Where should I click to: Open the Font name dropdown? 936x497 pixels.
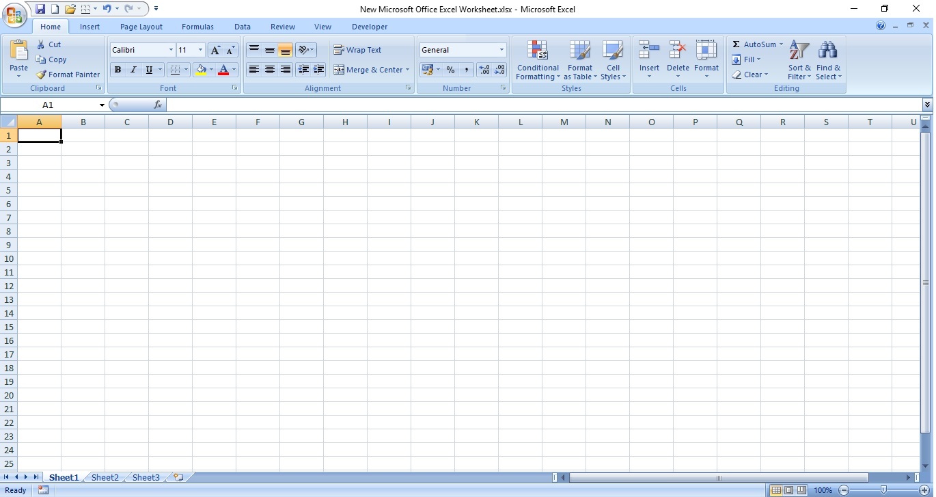click(x=170, y=49)
